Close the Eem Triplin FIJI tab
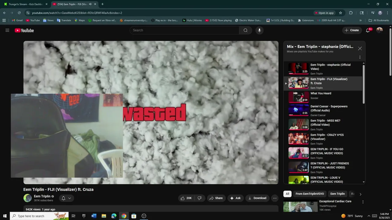Image resolution: width=392 pixels, height=220 pixels. point(95,4)
